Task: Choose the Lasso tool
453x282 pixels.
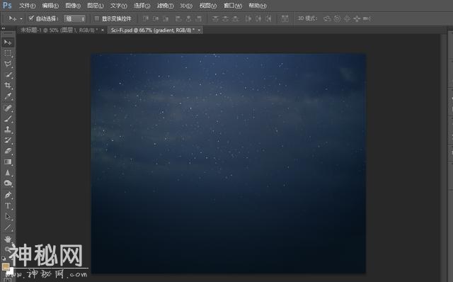Action: [8, 64]
